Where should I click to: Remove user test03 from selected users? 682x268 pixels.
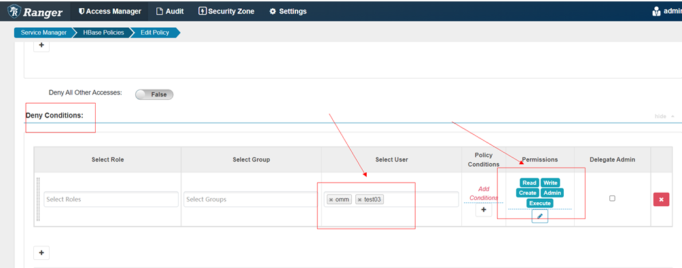[x=360, y=199]
